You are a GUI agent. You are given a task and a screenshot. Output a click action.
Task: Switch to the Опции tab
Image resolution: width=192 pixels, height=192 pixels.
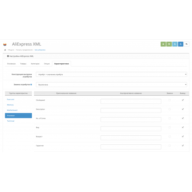point(47,64)
